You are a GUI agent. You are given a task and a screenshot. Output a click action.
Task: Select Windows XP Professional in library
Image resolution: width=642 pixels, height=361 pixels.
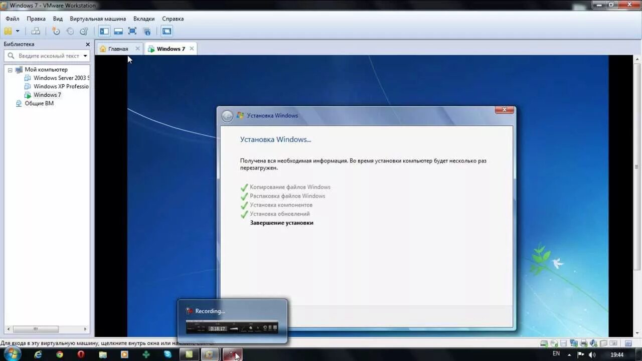tap(61, 86)
